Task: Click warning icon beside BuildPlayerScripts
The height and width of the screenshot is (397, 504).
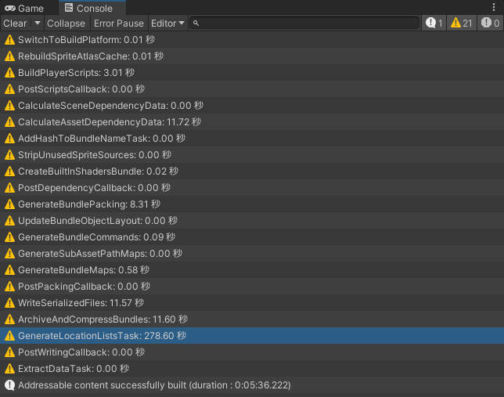Action: coord(9,73)
